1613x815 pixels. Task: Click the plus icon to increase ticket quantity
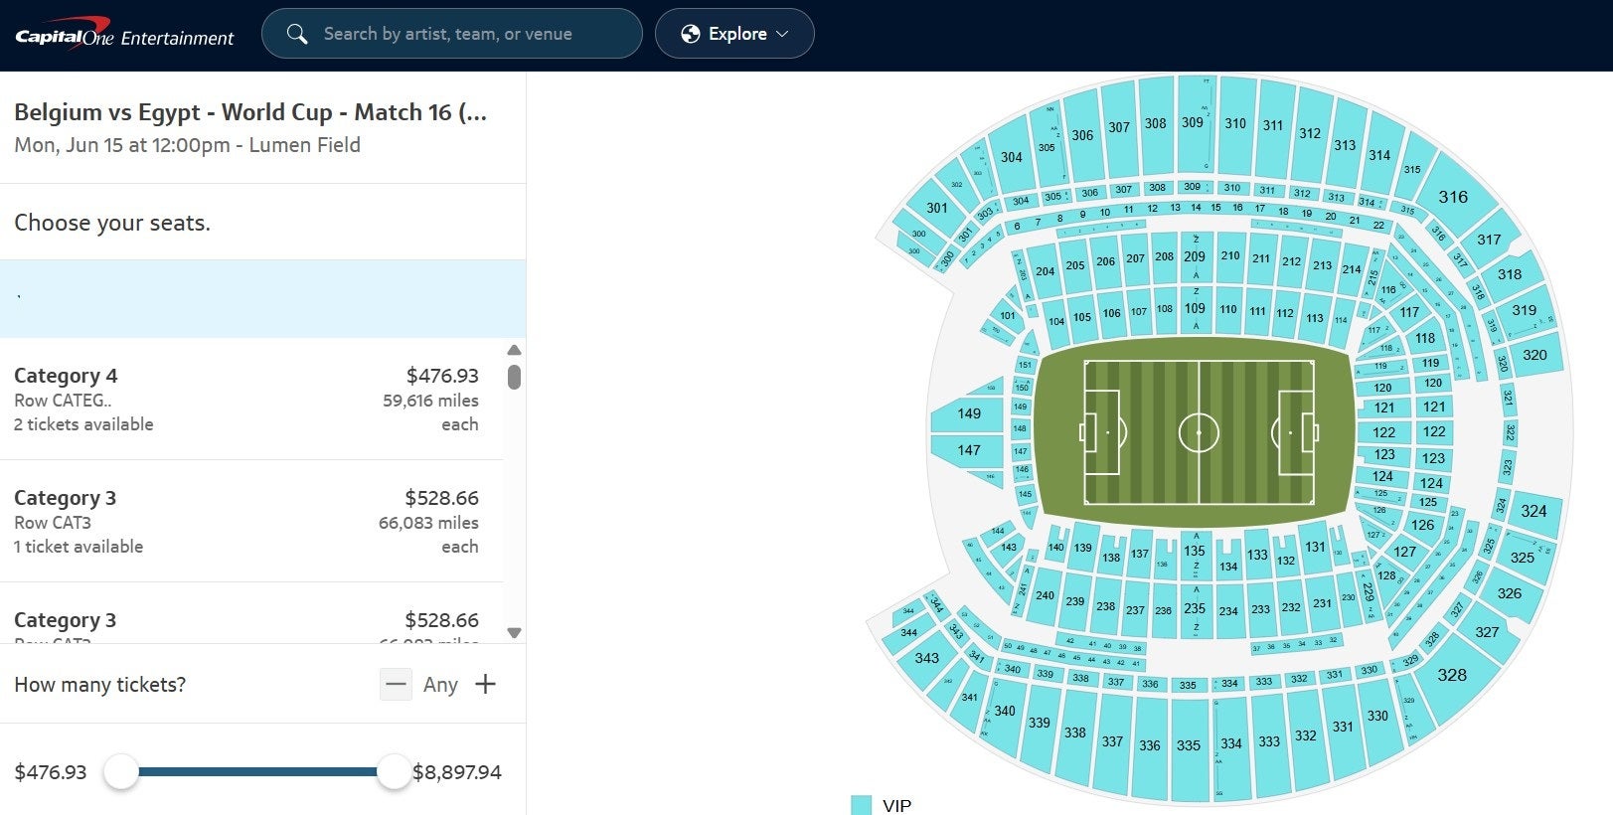pos(485,685)
